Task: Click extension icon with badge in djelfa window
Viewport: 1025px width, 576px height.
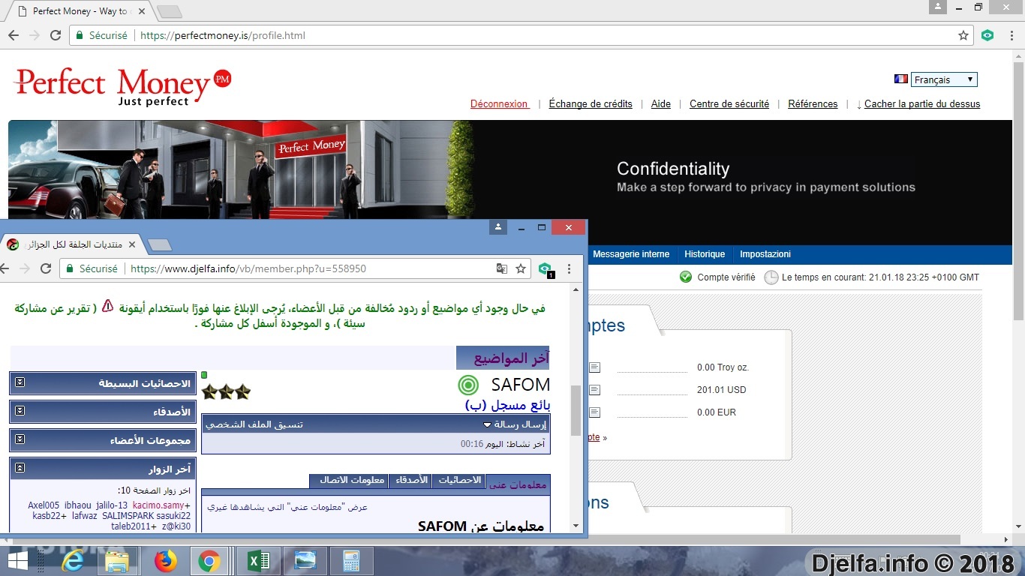Action: point(546,269)
